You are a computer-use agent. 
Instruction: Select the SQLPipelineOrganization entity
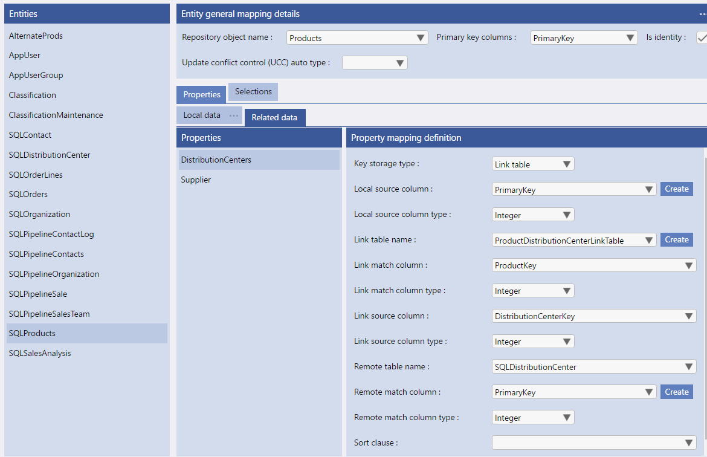[x=86, y=274]
